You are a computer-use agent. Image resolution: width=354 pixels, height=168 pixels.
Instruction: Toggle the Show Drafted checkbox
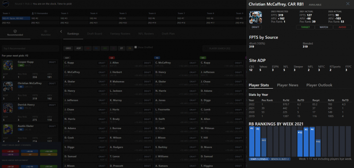tap(135, 47)
